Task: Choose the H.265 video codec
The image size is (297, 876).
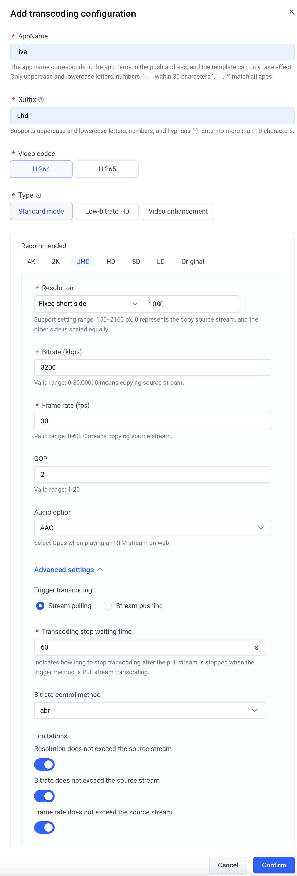Action: pos(107,169)
